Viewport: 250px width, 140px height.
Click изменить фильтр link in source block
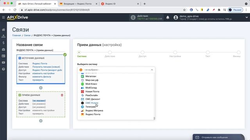[x=42, y=77]
